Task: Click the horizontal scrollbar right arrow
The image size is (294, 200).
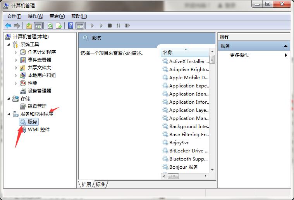Action: pyautogui.click(x=206, y=176)
